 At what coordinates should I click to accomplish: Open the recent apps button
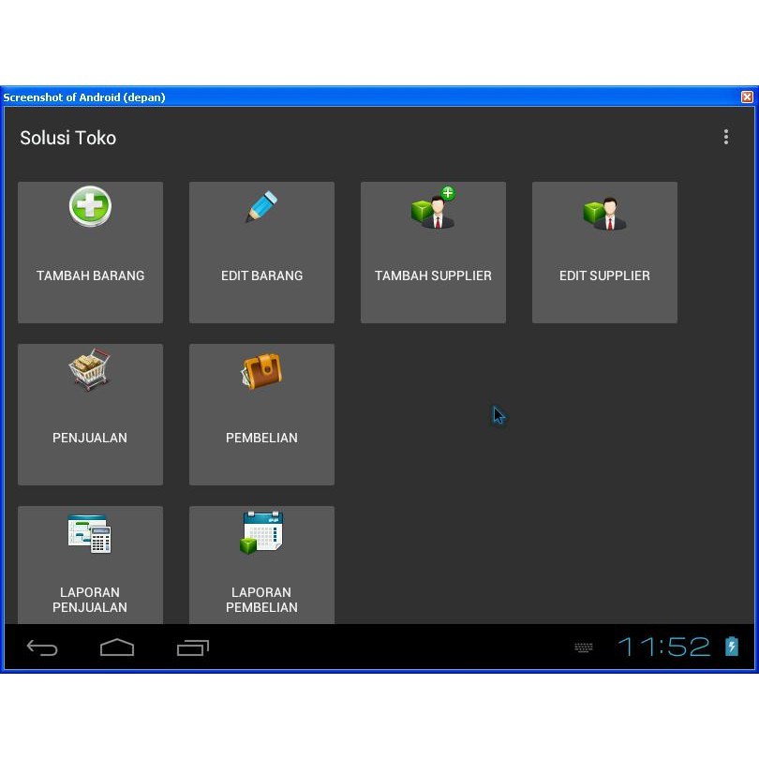pos(193,647)
